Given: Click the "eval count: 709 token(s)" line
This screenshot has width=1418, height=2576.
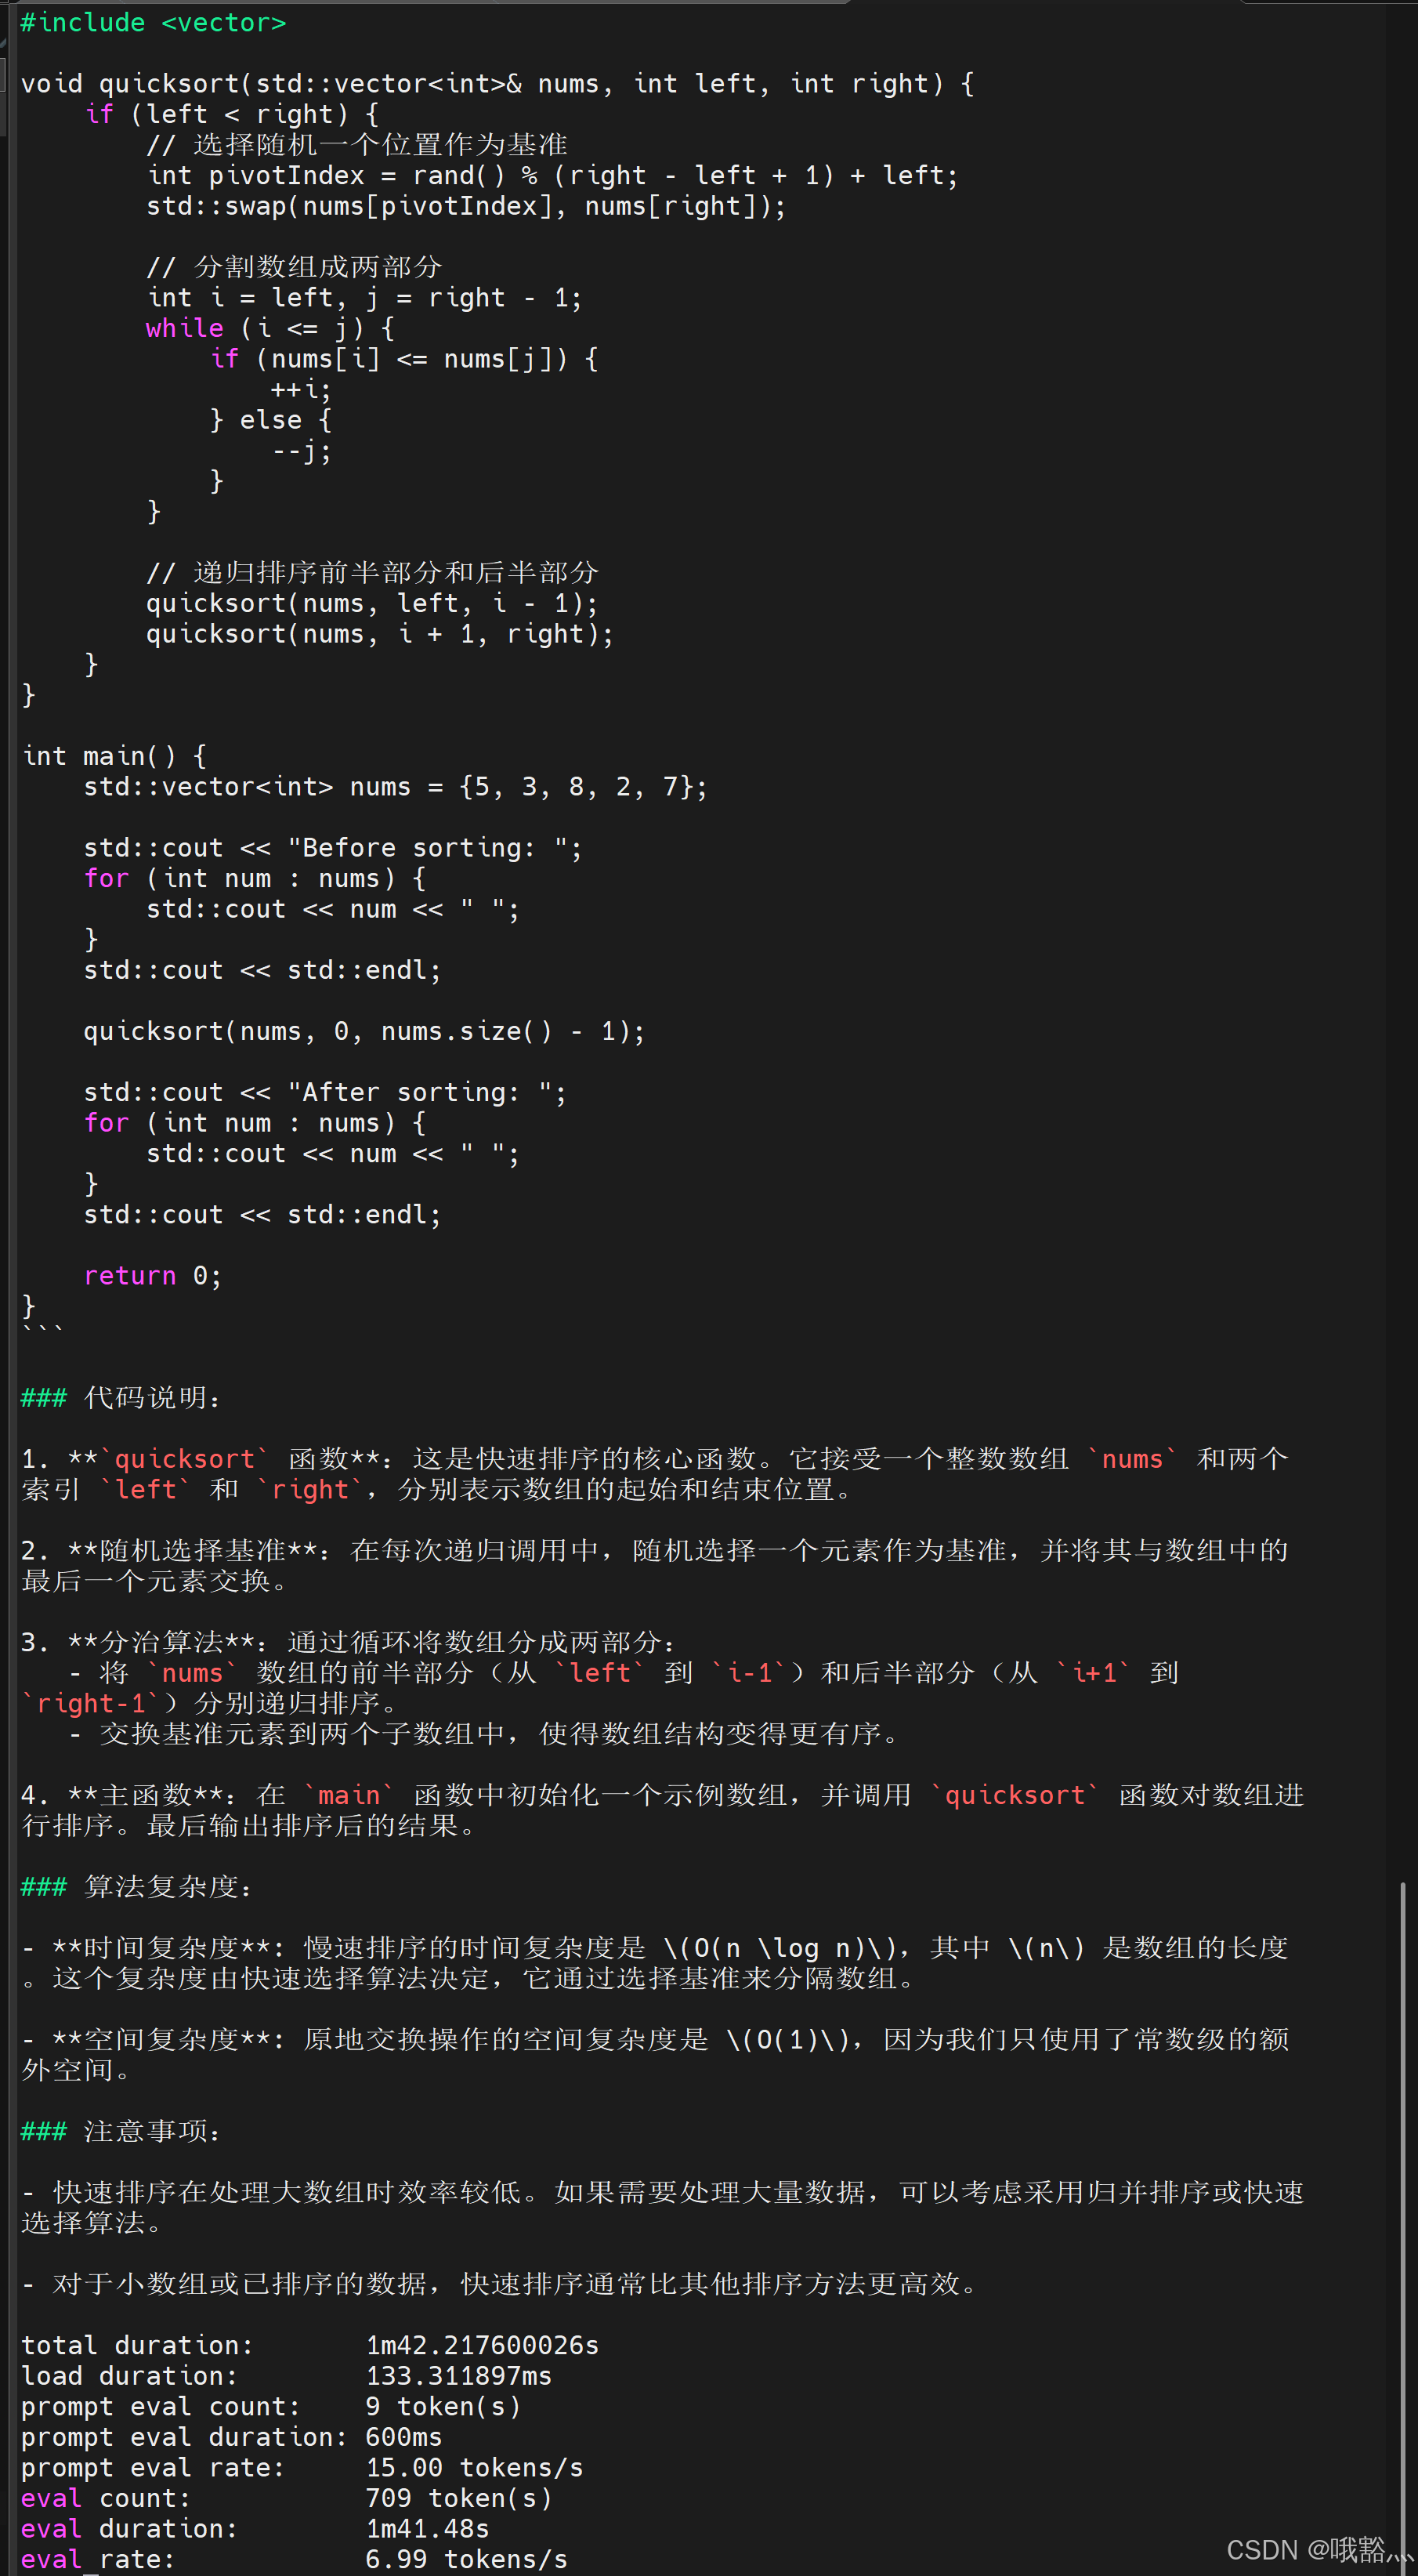Looking at the screenshot, I should coord(286,2498).
